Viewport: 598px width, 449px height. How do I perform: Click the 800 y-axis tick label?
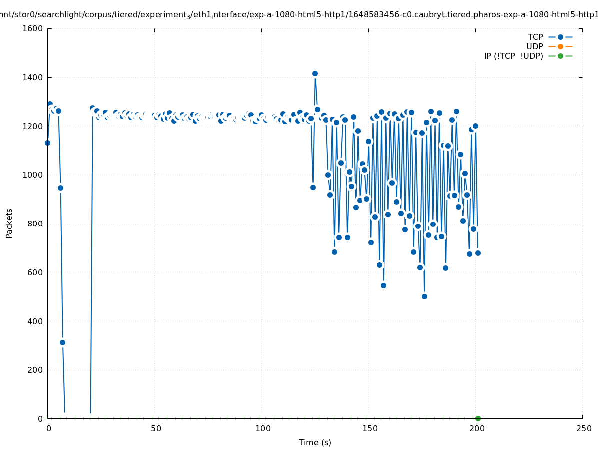[x=35, y=224]
